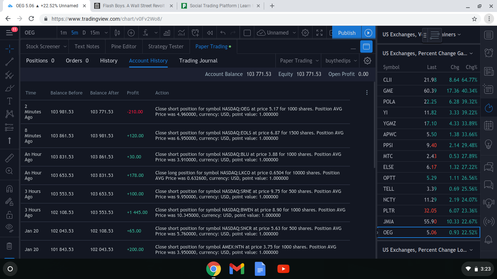Click the fullscreen mode icon
Viewport: 497px width, 279px height.
[x=319, y=33]
